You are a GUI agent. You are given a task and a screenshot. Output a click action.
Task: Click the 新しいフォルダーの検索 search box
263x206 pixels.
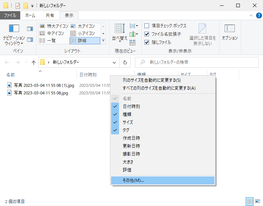pos(196,62)
